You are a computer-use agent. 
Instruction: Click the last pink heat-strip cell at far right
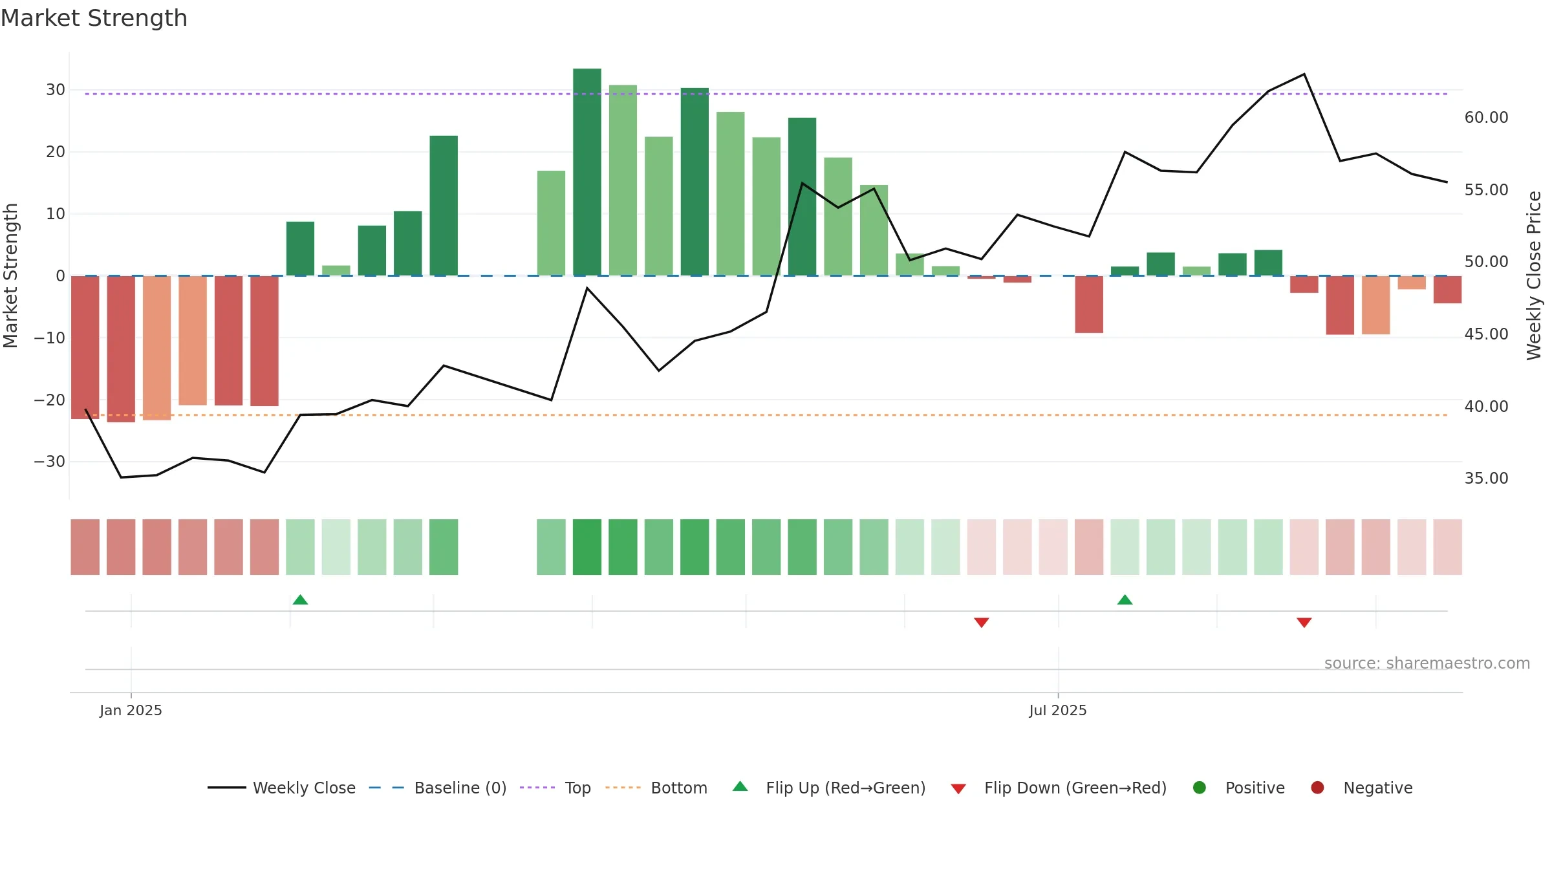[x=1447, y=547]
